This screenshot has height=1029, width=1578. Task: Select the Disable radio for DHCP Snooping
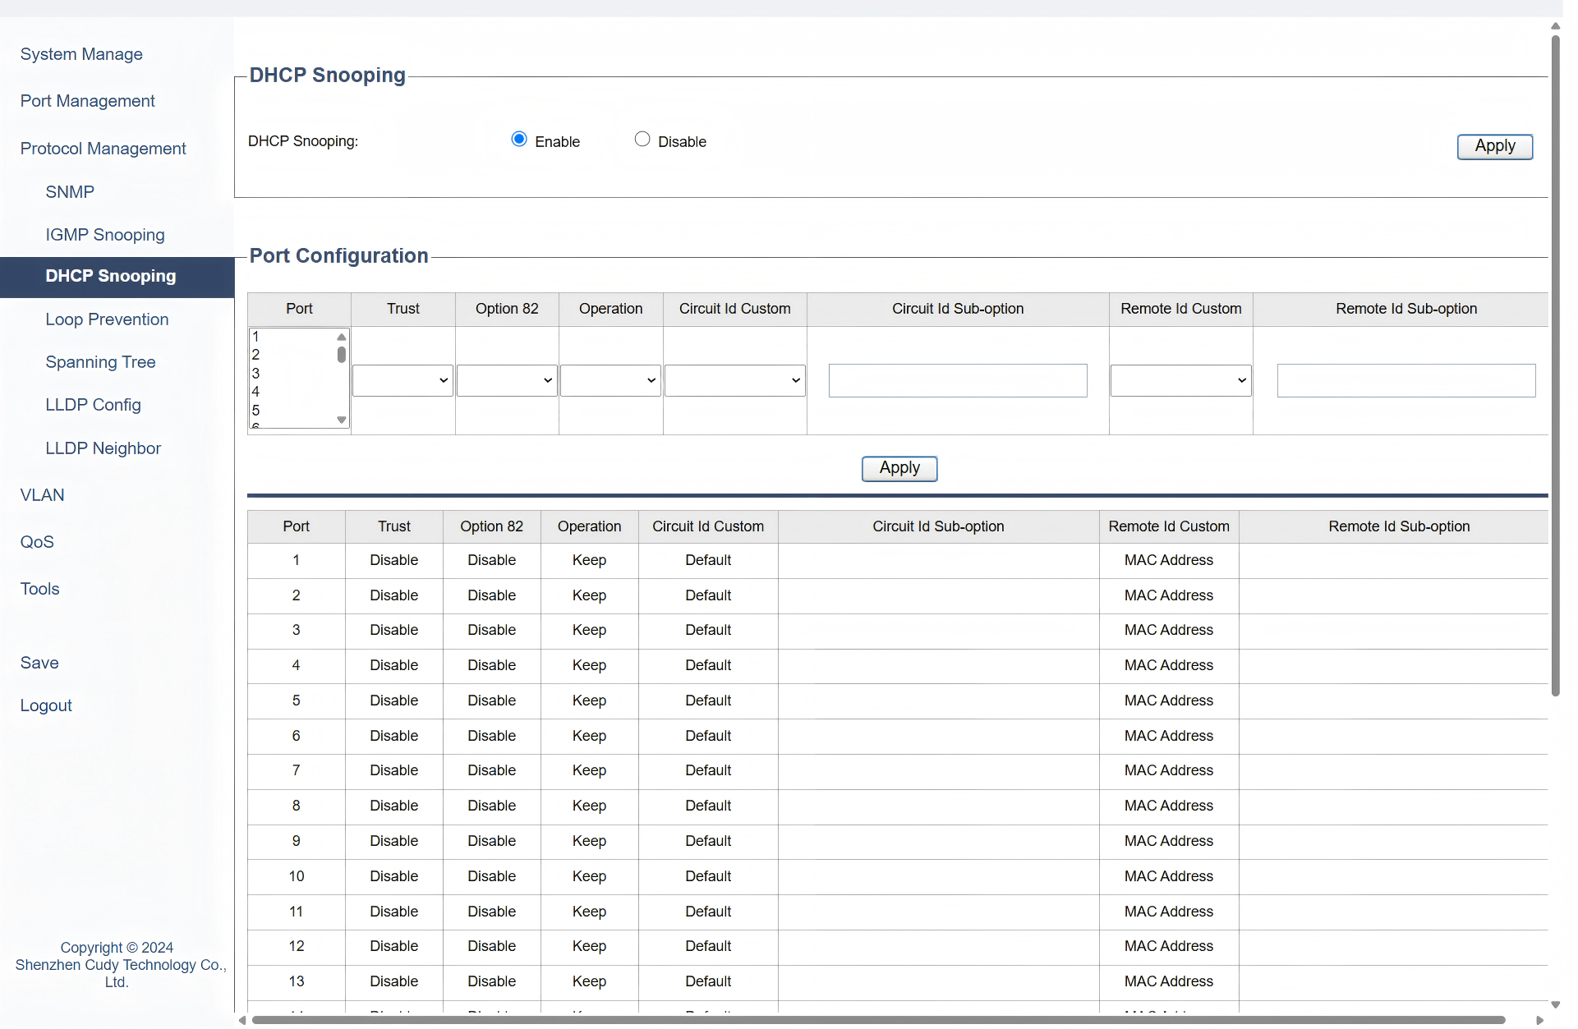642,140
